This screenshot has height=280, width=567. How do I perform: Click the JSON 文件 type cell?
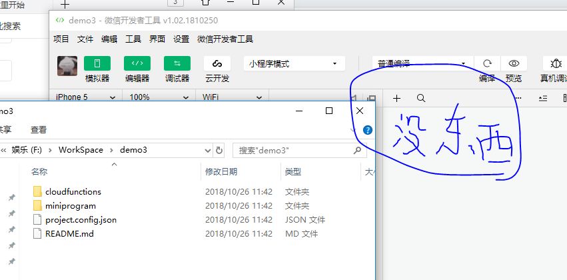coord(305,219)
